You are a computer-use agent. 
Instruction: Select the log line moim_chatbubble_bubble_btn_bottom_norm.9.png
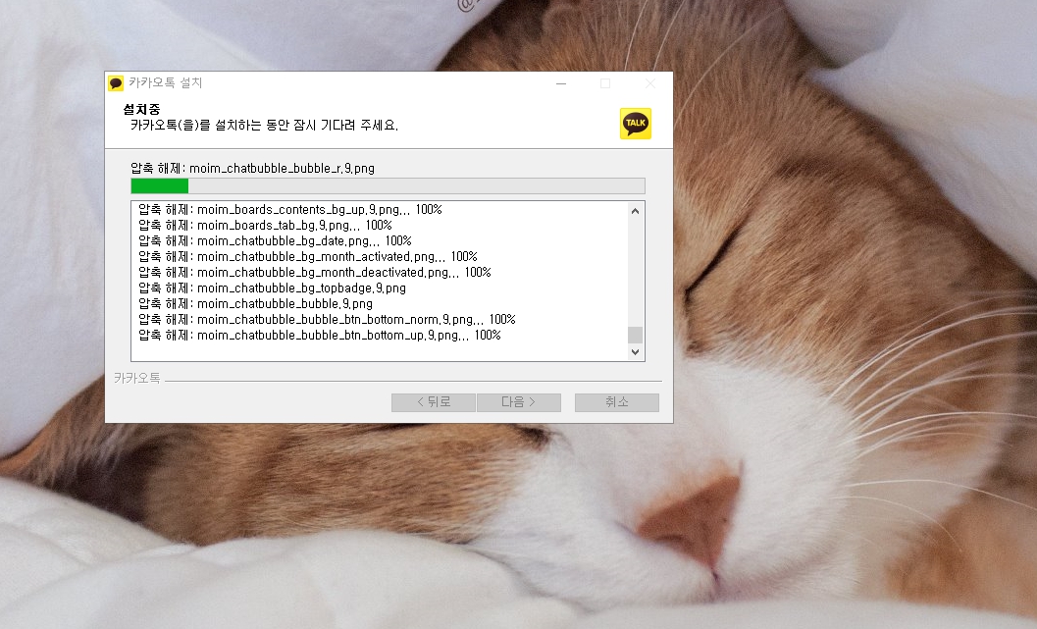(327, 320)
